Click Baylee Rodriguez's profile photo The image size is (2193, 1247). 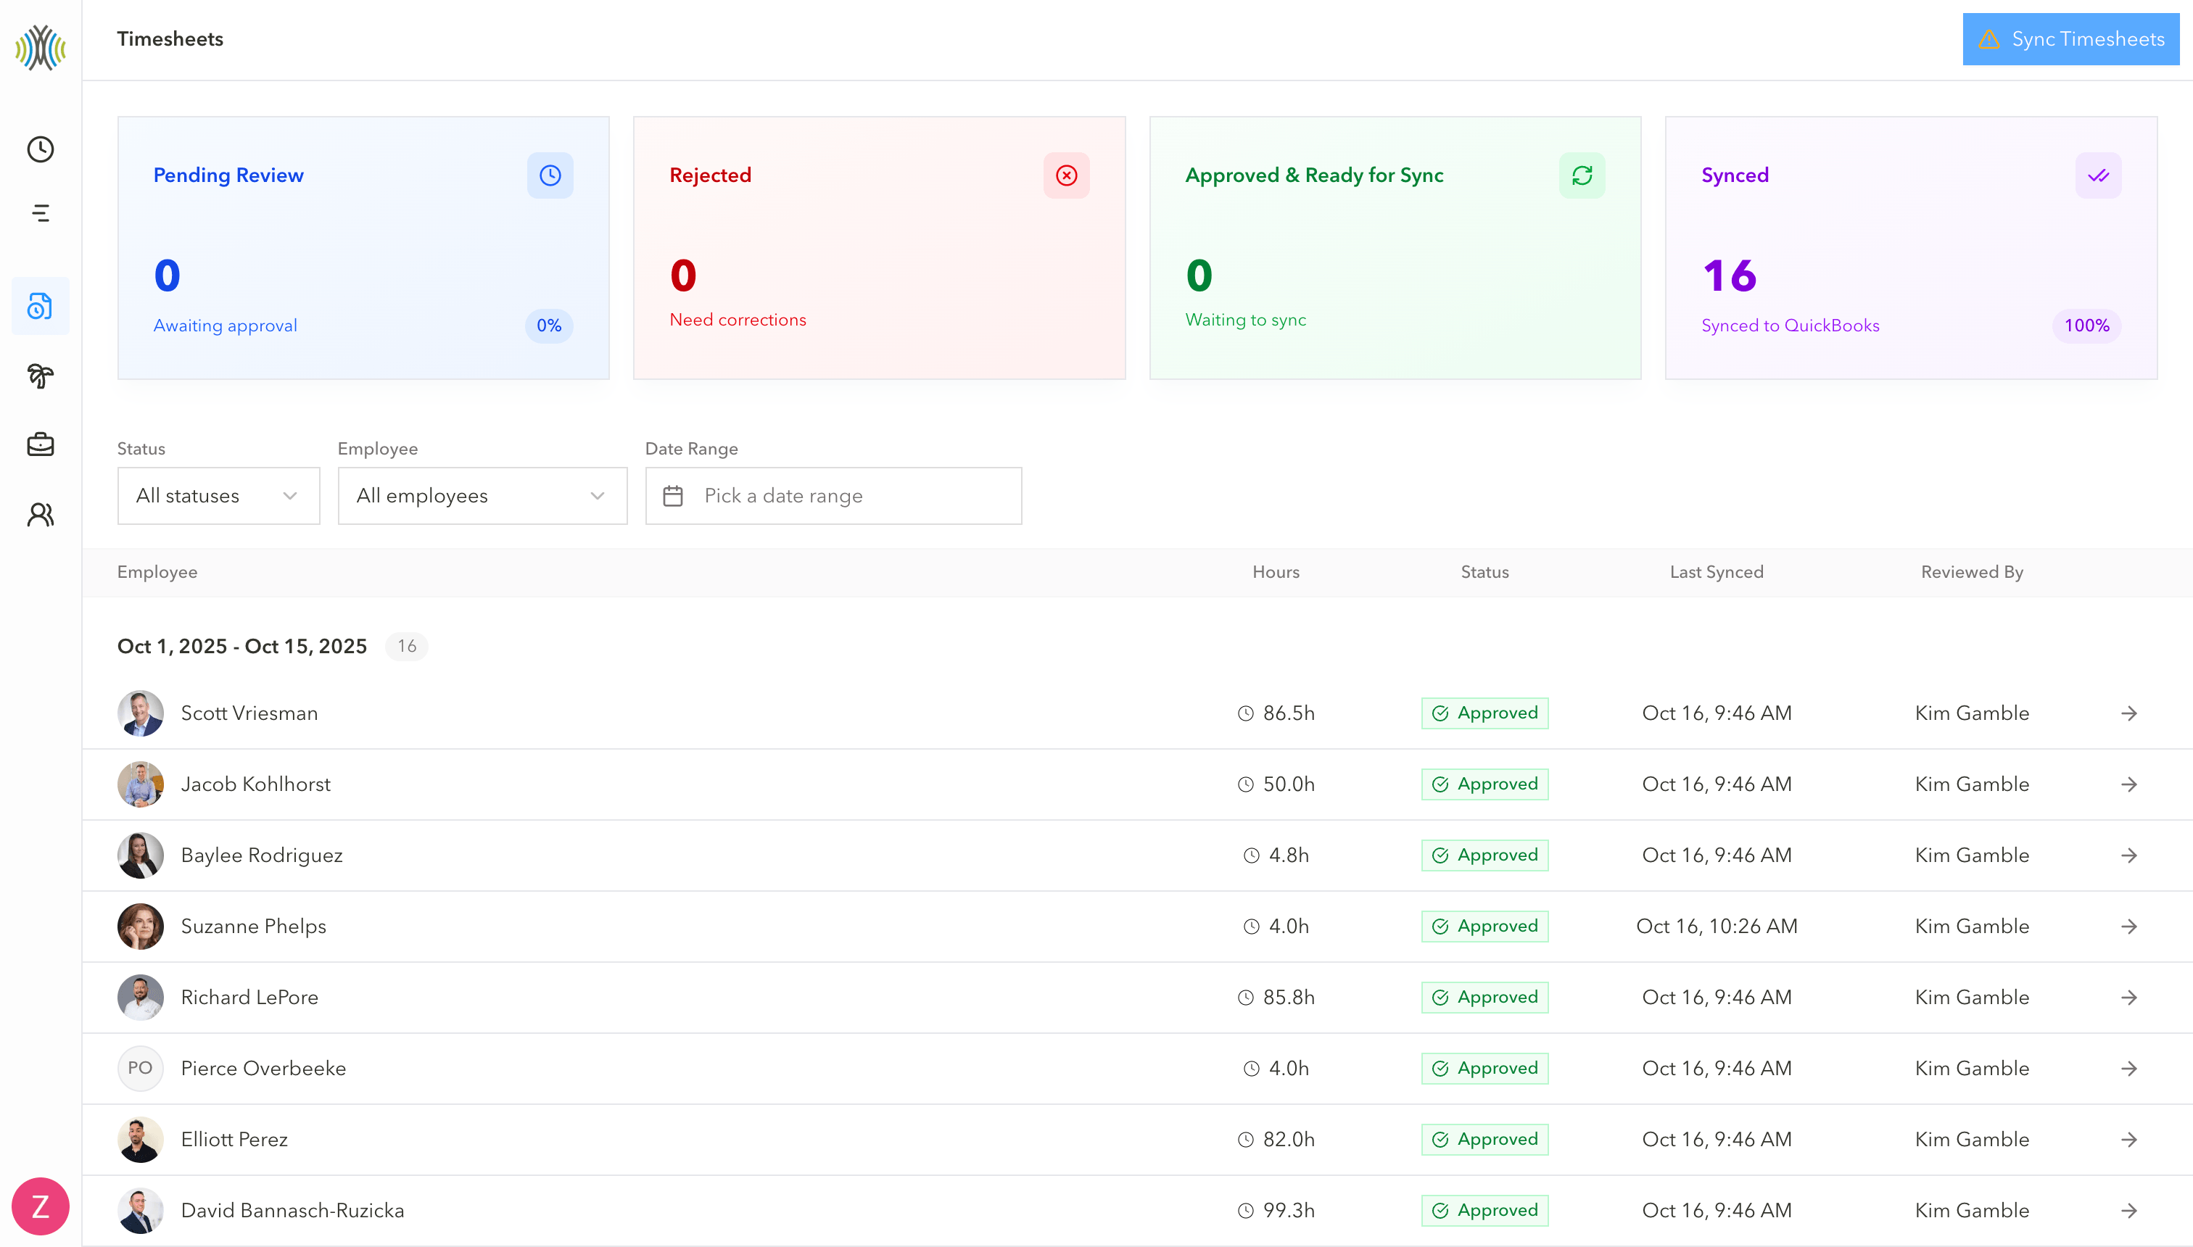tap(141, 855)
